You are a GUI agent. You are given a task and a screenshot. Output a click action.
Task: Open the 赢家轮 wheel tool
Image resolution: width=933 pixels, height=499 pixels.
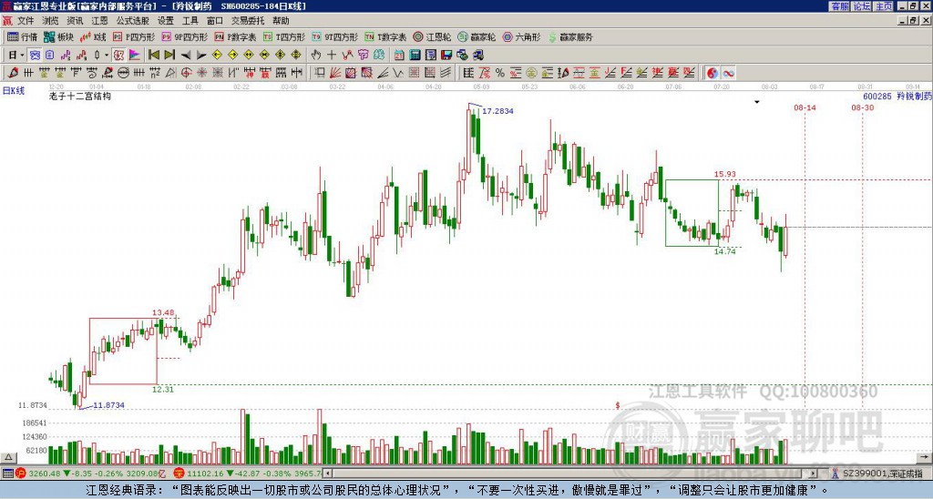click(477, 36)
